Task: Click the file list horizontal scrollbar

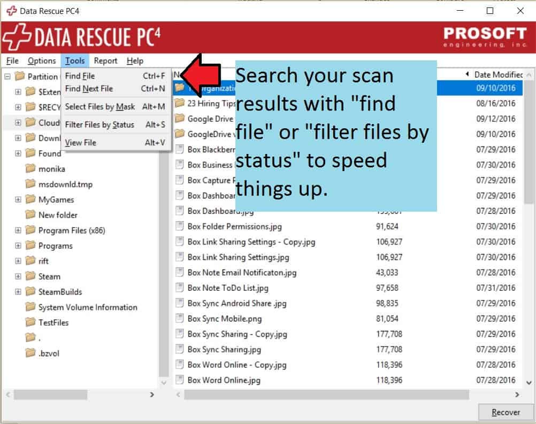Action: tap(326, 395)
